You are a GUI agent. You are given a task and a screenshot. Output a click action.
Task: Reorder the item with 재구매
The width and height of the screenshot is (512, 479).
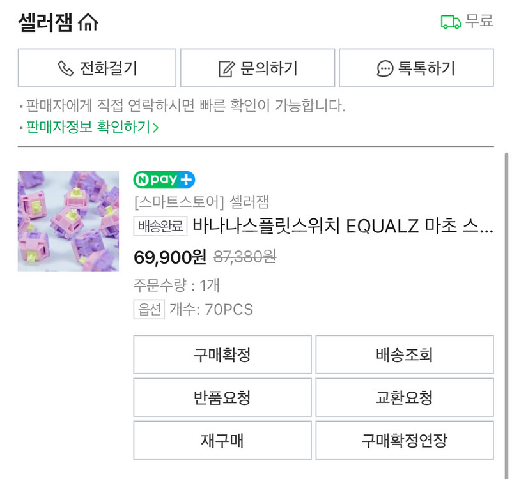click(222, 440)
